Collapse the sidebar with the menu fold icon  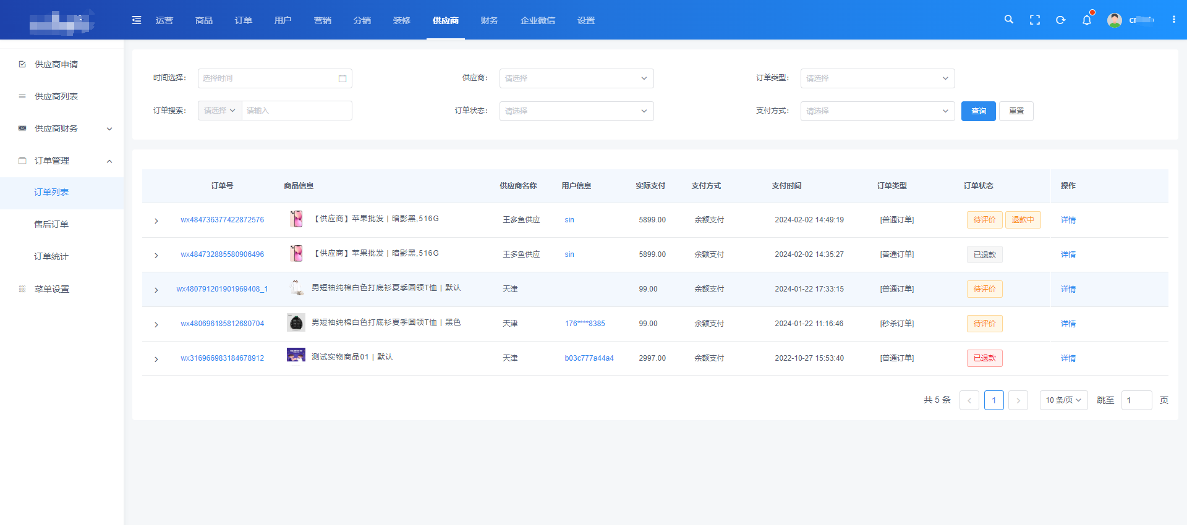137,20
